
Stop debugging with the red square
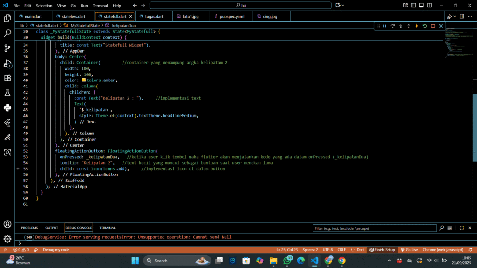click(433, 26)
